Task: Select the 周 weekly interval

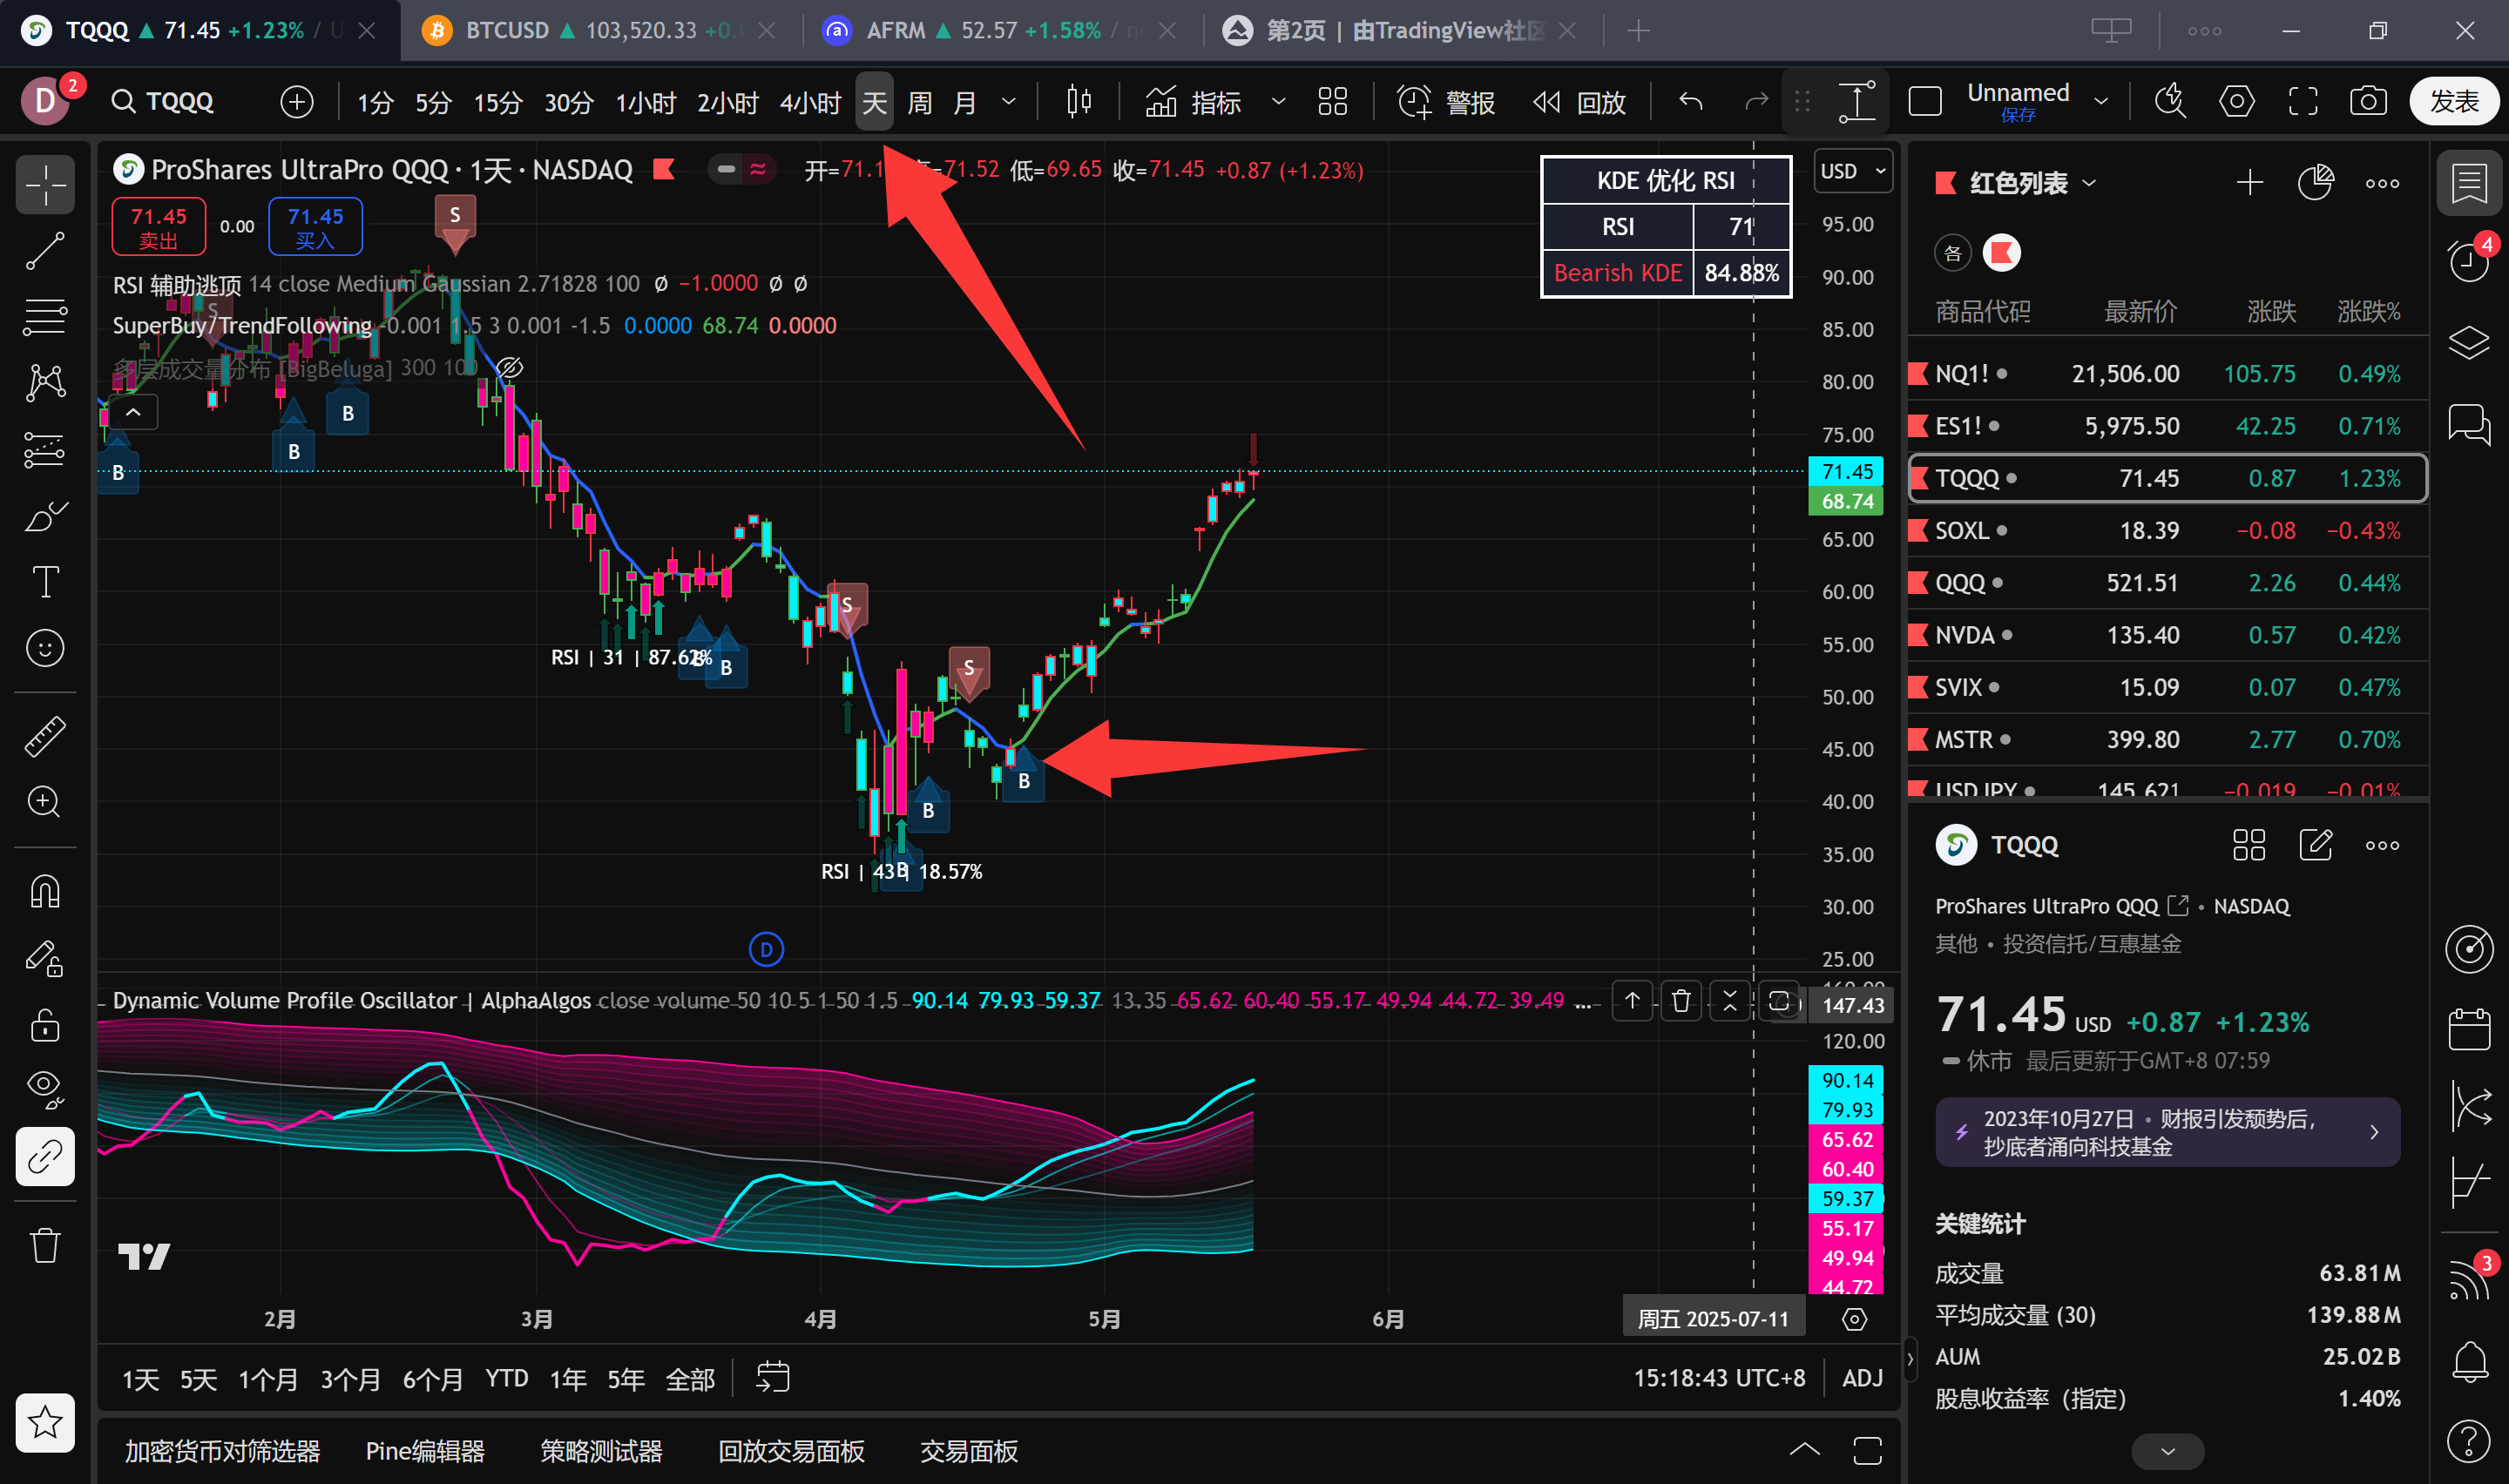Action: (x=920, y=102)
